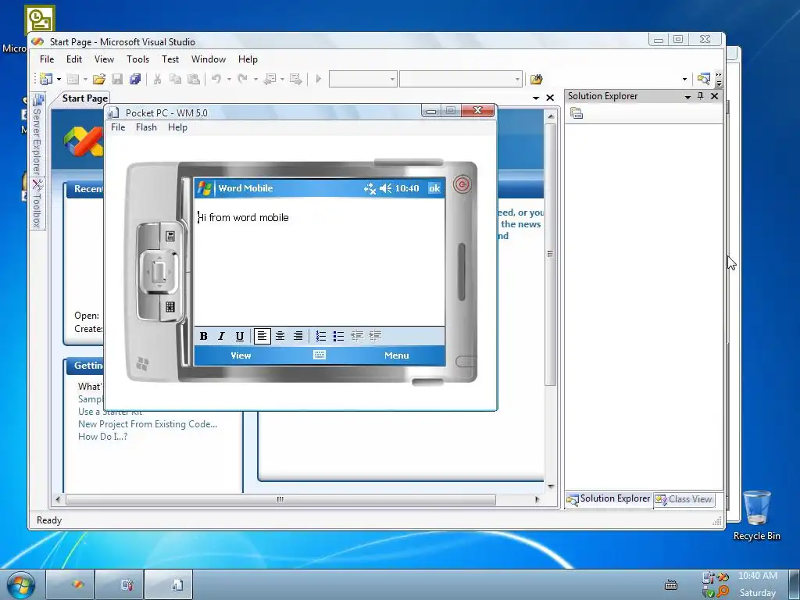
Task: Click Undo icon in Visual Studio toolbar
Action: [x=216, y=79]
